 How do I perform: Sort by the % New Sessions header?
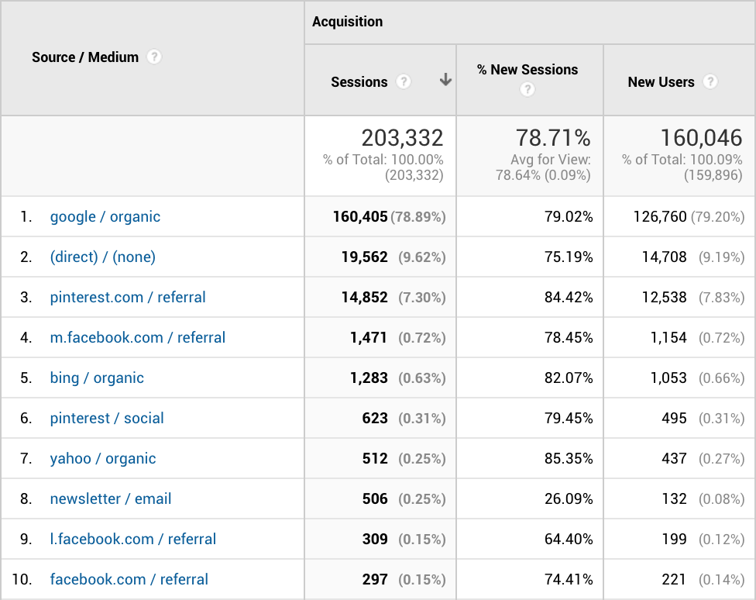tap(527, 70)
